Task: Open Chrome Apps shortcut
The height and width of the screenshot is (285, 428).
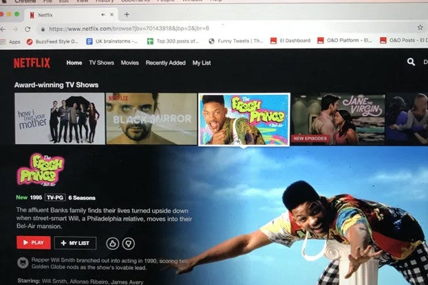Action: pos(10,42)
